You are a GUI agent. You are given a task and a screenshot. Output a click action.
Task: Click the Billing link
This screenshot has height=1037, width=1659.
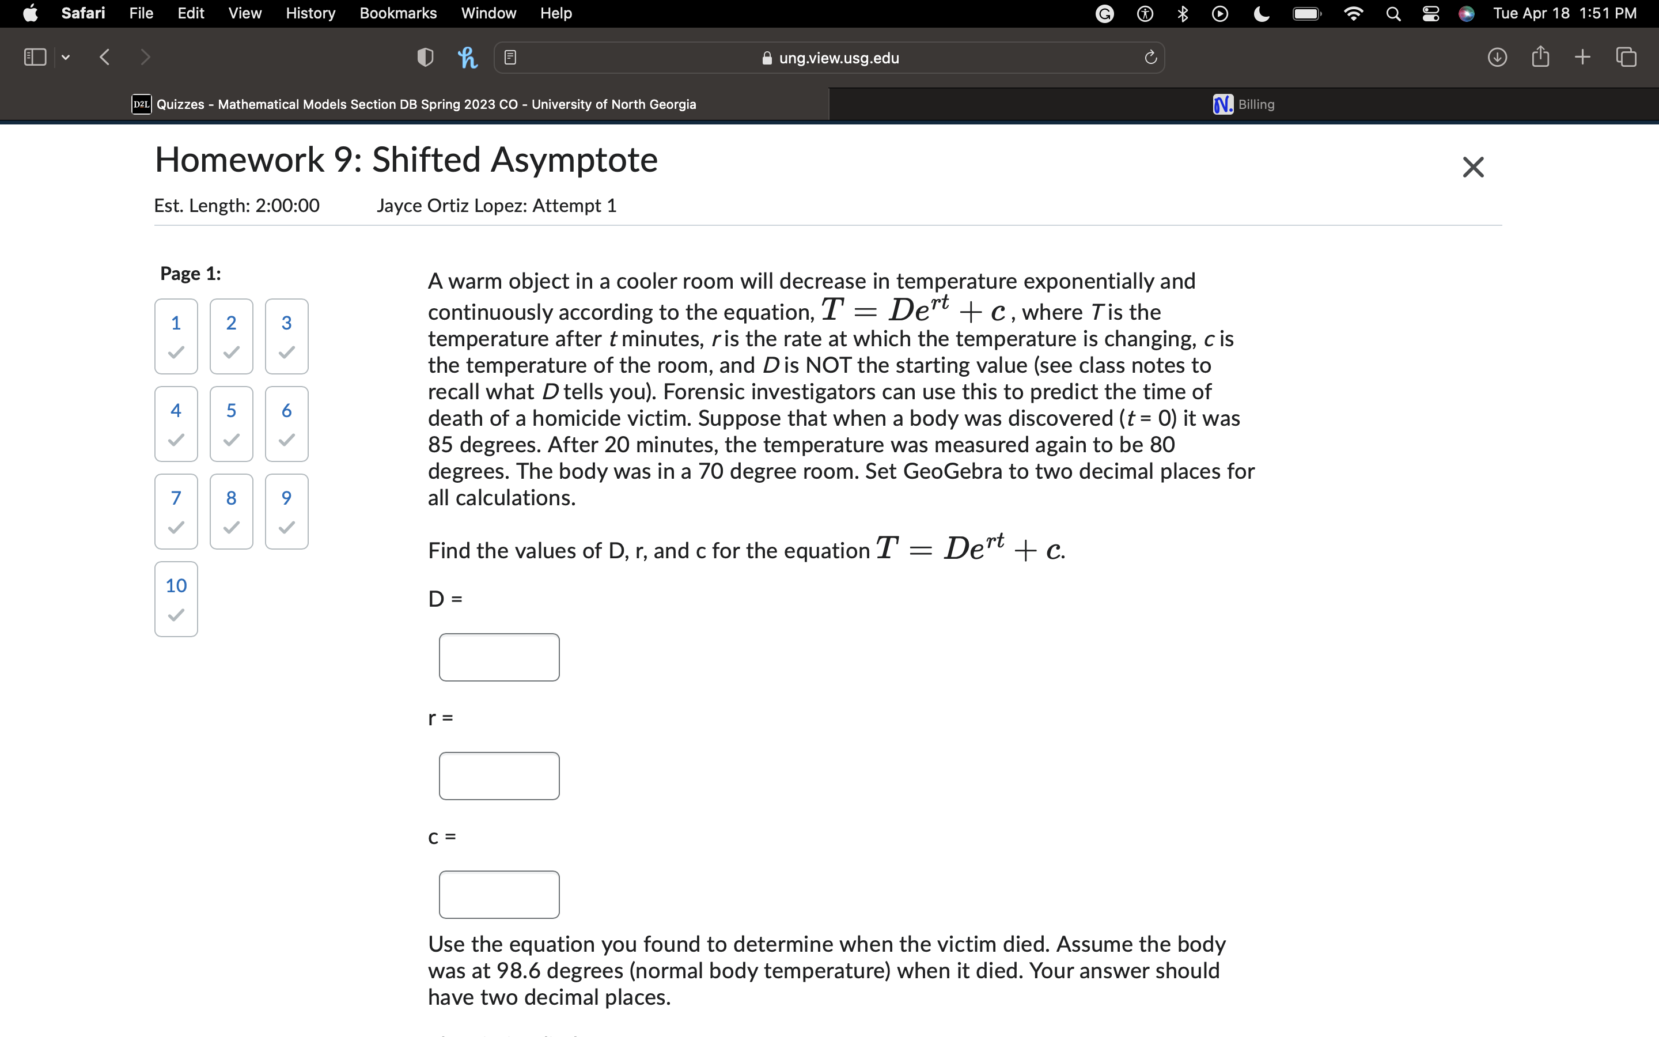pos(1255,104)
